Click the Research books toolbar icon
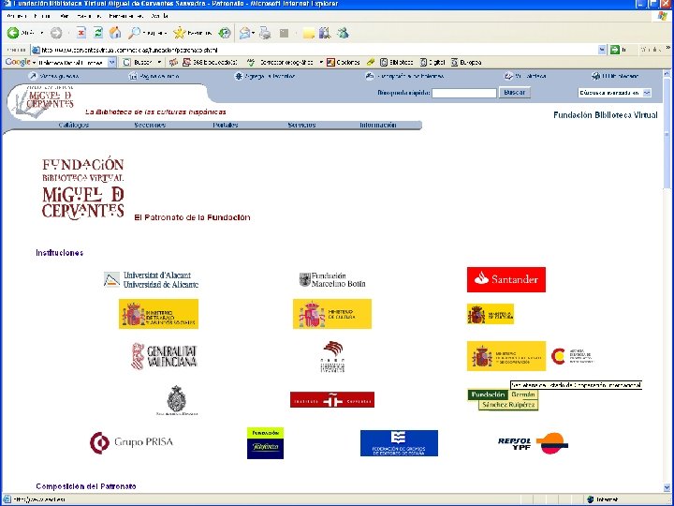 (325, 33)
